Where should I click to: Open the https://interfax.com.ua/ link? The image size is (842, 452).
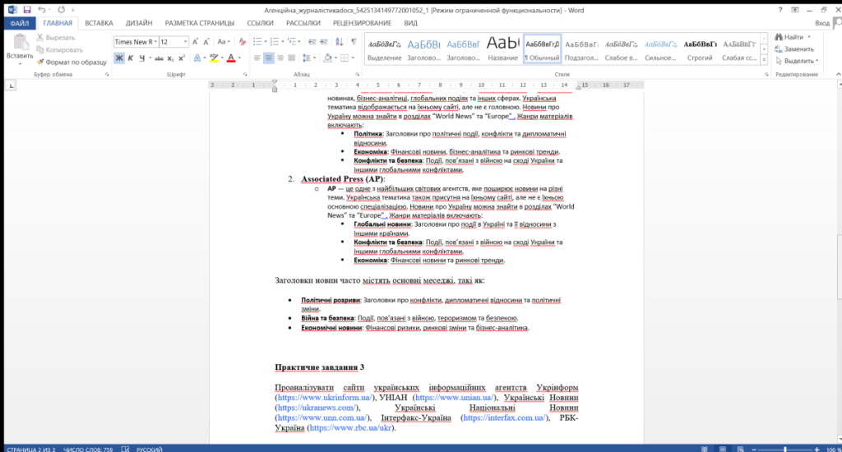pos(505,417)
